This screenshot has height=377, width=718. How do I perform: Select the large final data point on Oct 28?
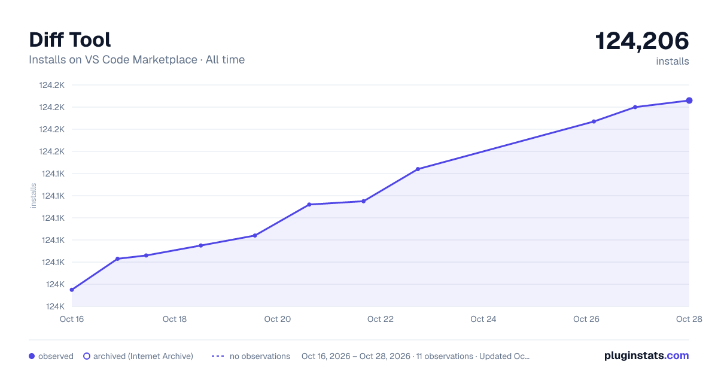point(689,101)
